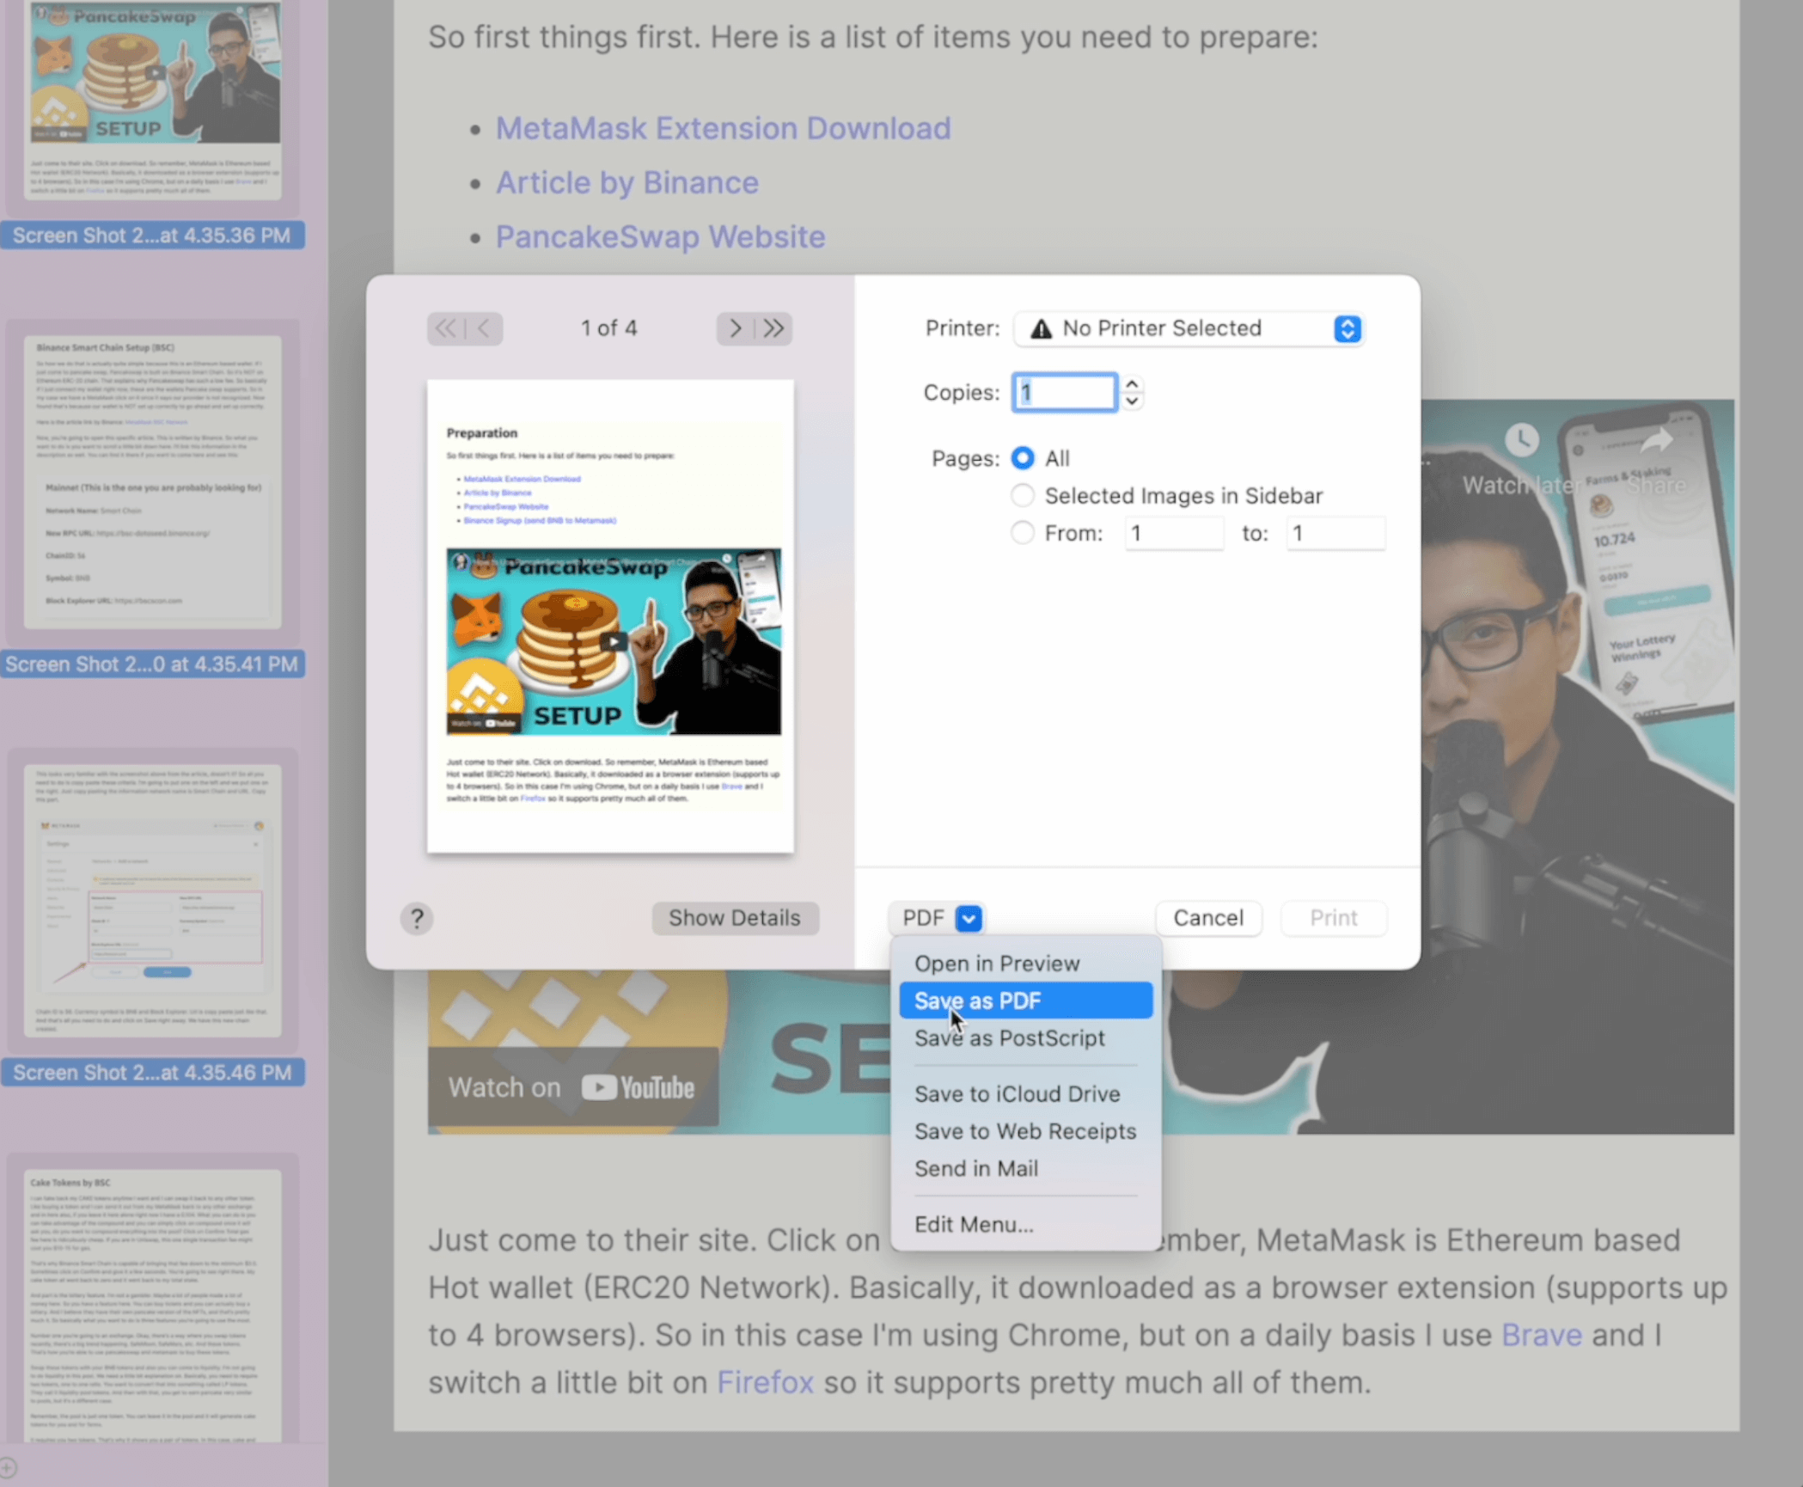Click the Copies input field
The image size is (1803, 1487).
tap(1065, 393)
